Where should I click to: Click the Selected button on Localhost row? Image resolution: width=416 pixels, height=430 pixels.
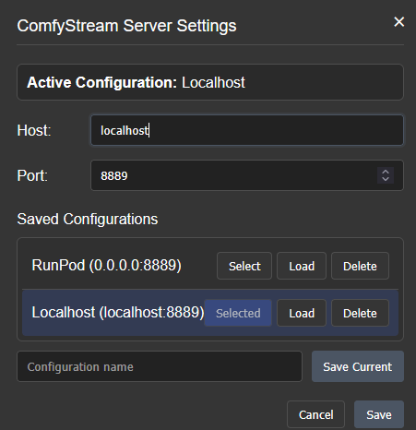(238, 313)
